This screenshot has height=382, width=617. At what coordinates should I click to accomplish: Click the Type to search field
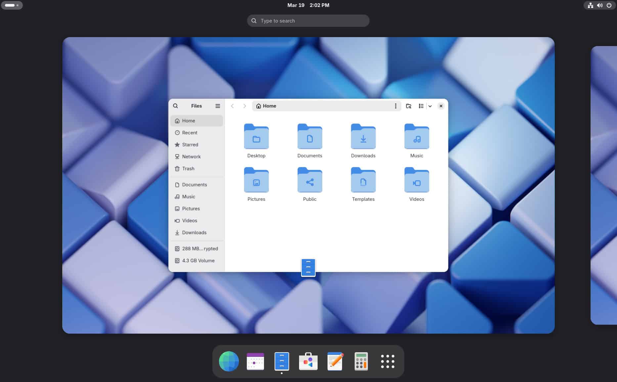[x=308, y=21]
